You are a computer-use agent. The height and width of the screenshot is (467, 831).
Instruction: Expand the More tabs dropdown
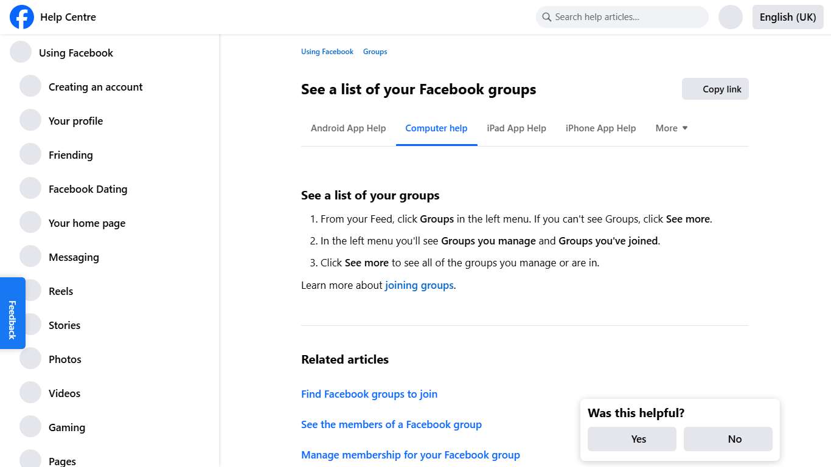click(x=671, y=128)
